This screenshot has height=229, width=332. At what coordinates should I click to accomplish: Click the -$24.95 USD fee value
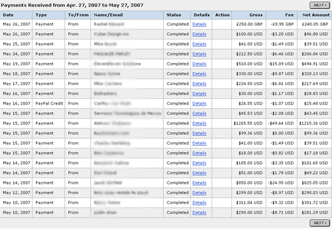[281, 183]
